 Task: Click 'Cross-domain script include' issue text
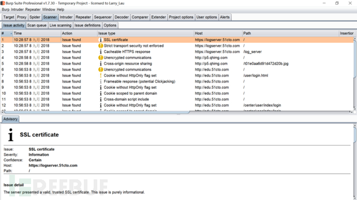pyautogui.click(x=126, y=99)
